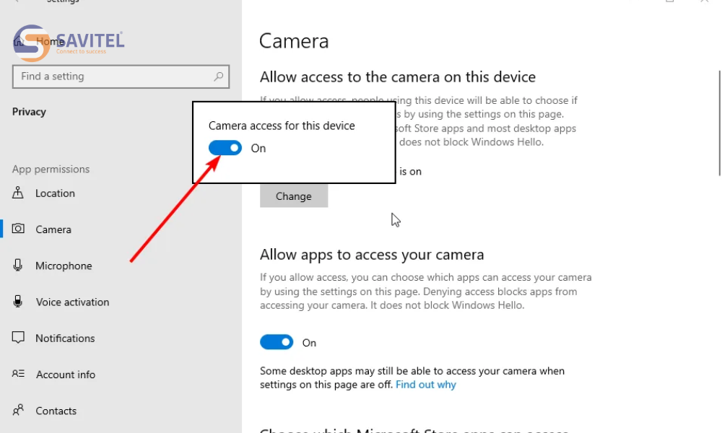Click the Change button

tap(294, 196)
